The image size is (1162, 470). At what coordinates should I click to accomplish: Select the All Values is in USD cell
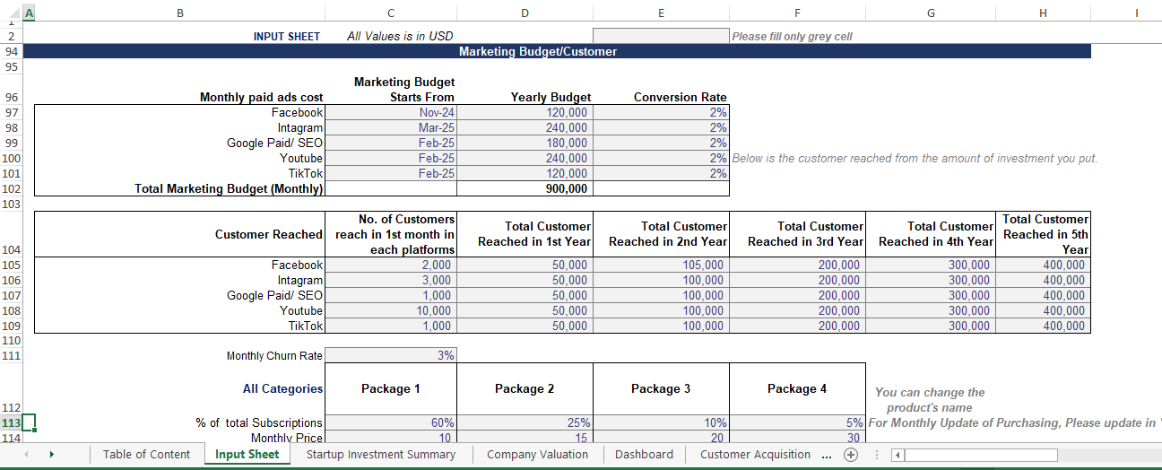[x=400, y=37]
